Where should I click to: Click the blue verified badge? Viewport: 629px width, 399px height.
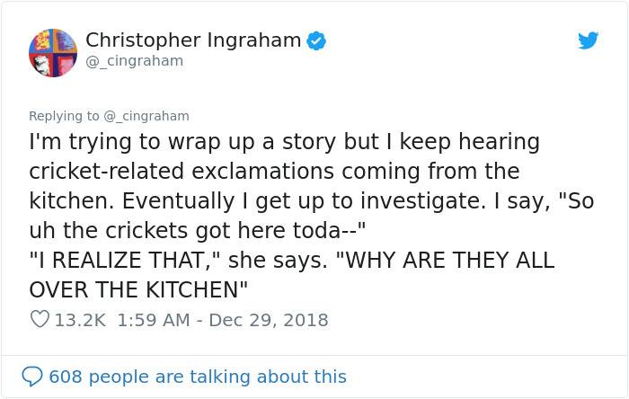[316, 40]
